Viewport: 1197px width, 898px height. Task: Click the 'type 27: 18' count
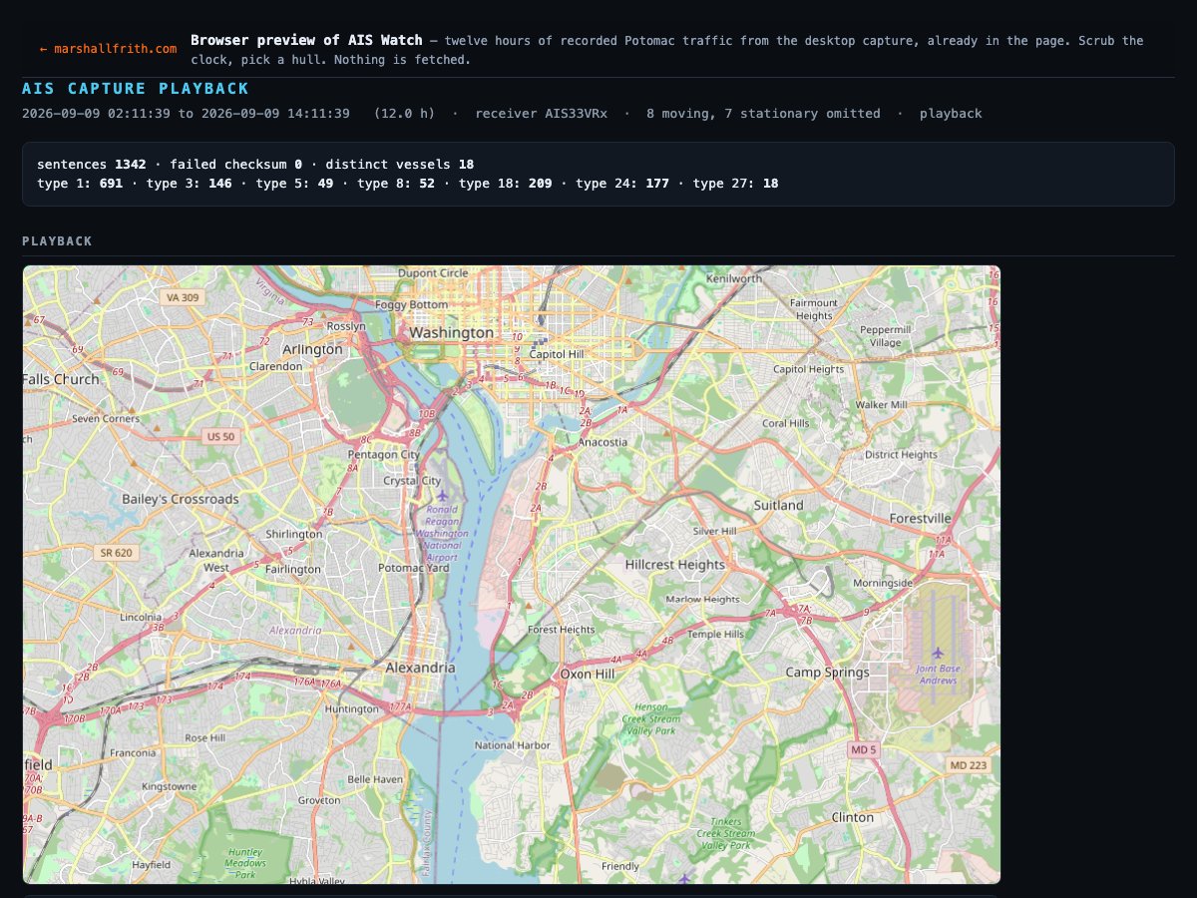[735, 184]
